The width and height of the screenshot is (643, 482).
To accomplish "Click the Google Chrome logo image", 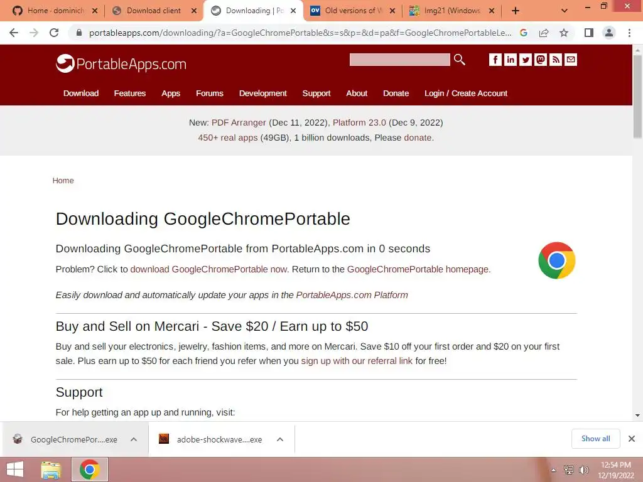I will click(556, 260).
